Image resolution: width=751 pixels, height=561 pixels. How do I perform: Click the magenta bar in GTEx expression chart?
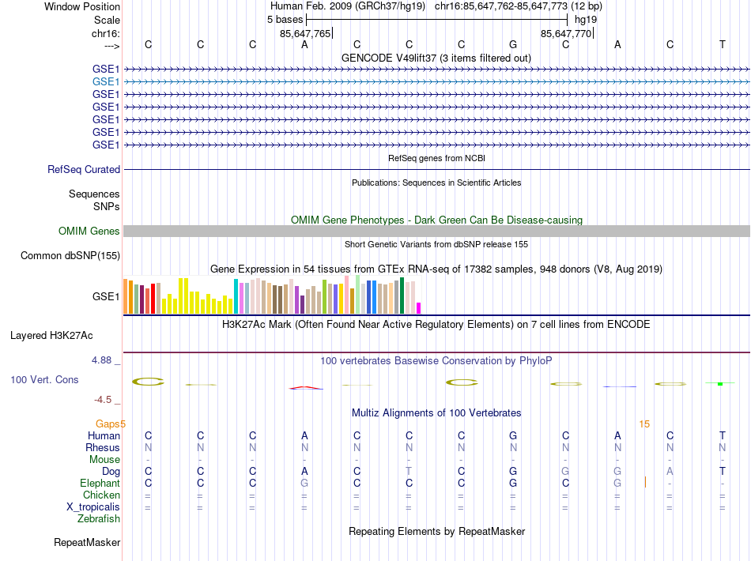tap(419, 308)
